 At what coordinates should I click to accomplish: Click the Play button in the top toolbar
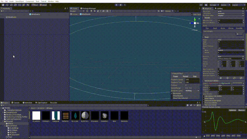coord(117,5)
